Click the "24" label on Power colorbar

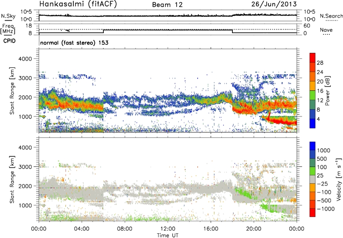tap(320, 72)
